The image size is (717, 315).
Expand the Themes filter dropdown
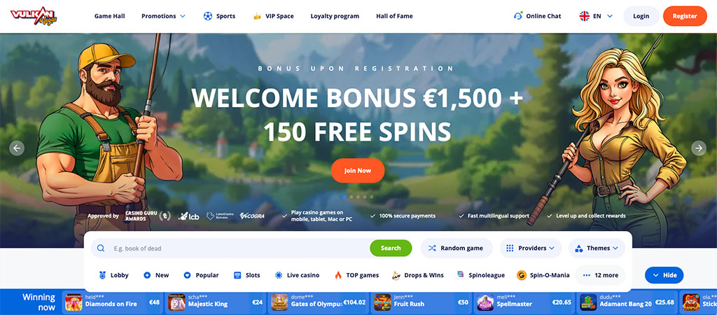pyautogui.click(x=597, y=248)
